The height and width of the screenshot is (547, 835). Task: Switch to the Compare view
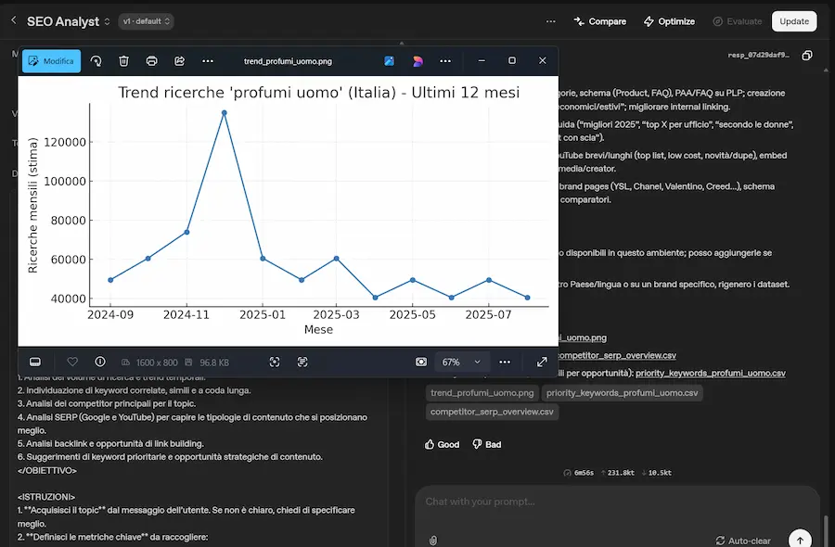[x=599, y=21]
